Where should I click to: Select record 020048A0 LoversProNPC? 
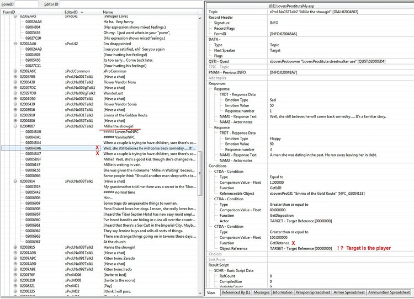click(99, 132)
